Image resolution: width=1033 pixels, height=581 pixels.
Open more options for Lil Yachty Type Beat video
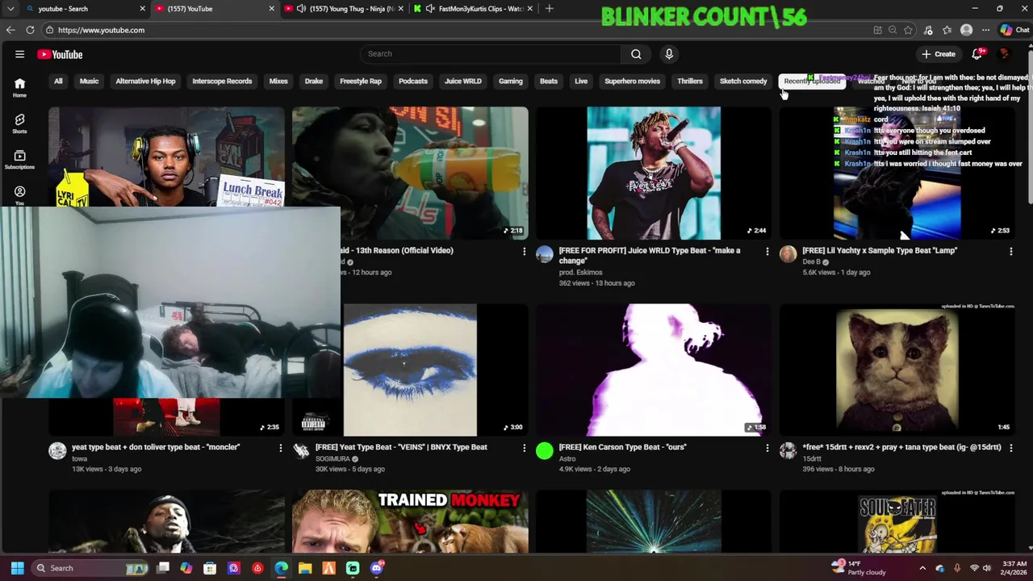tap(1011, 252)
